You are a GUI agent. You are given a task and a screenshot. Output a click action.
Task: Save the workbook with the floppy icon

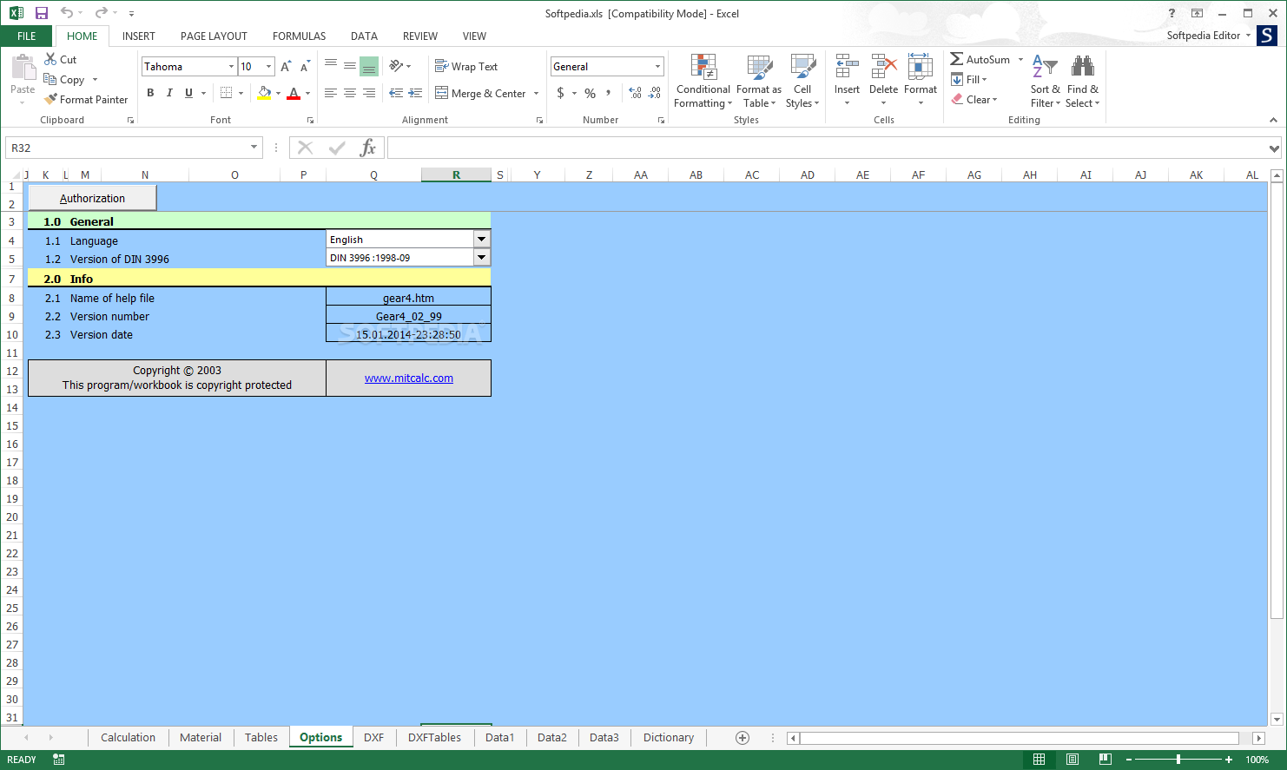coord(41,13)
